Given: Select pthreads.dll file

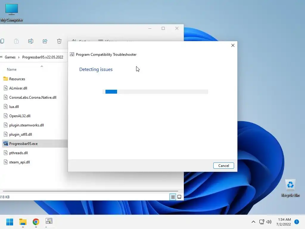Looking at the screenshot, I should tap(18, 153).
